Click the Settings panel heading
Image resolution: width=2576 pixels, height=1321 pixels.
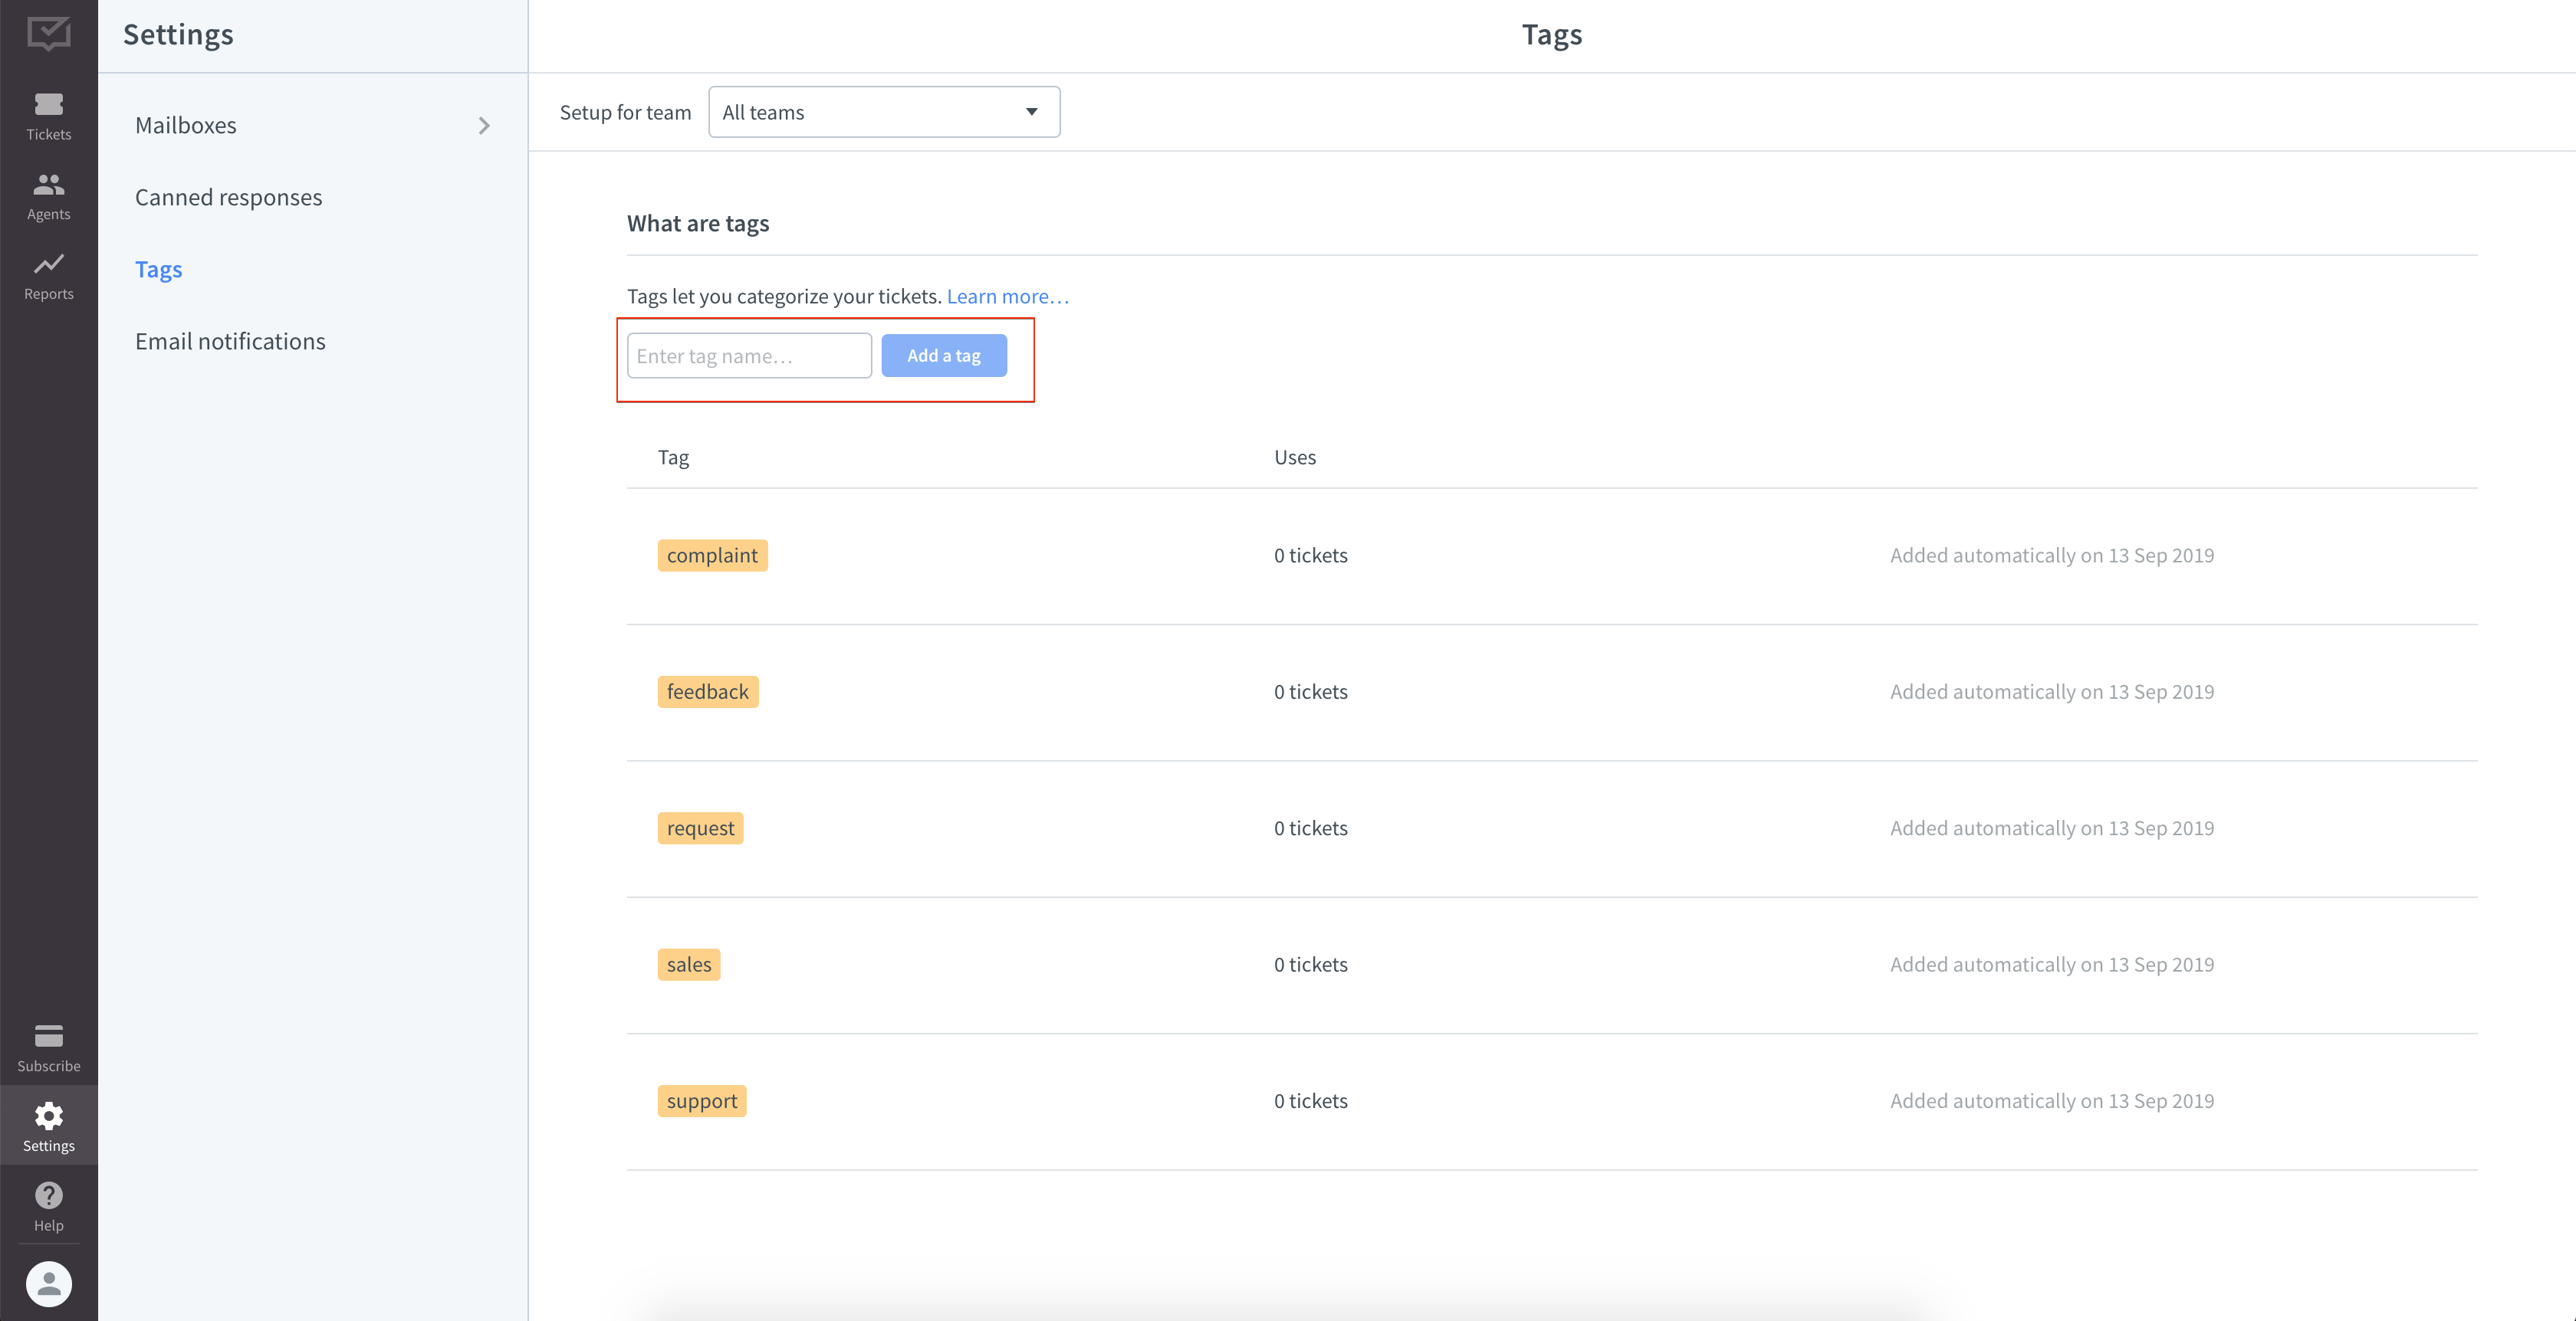tap(178, 35)
